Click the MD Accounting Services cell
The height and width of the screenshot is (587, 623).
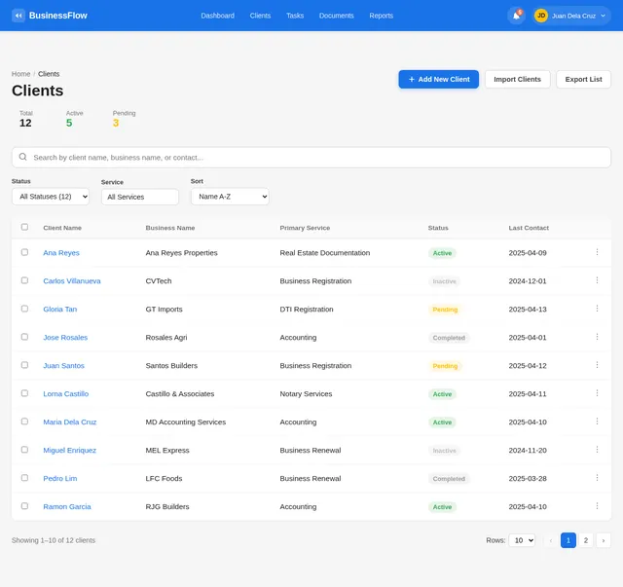click(x=186, y=422)
